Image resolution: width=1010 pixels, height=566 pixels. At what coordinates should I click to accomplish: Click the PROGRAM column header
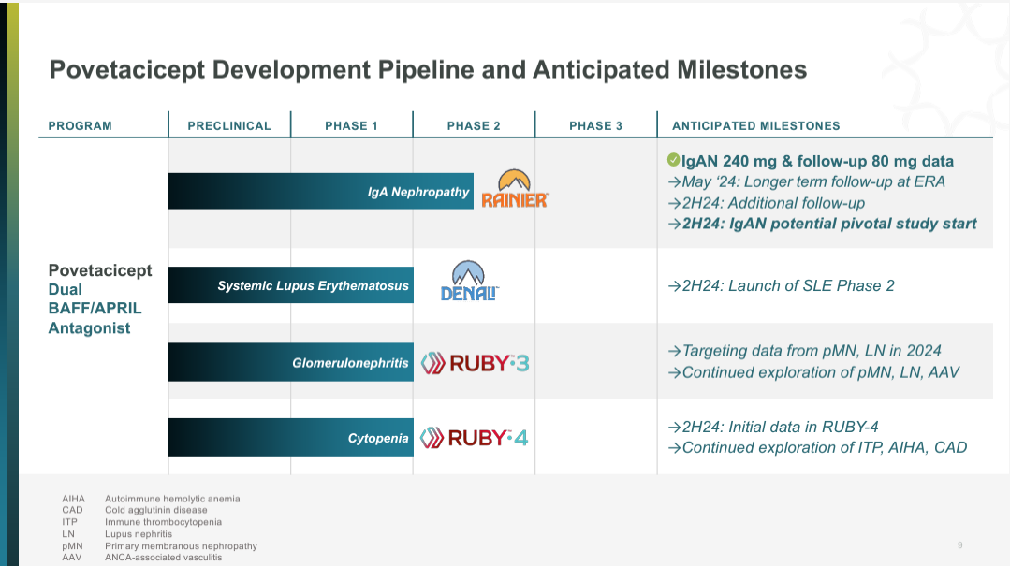pyautogui.click(x=81, y=125)
